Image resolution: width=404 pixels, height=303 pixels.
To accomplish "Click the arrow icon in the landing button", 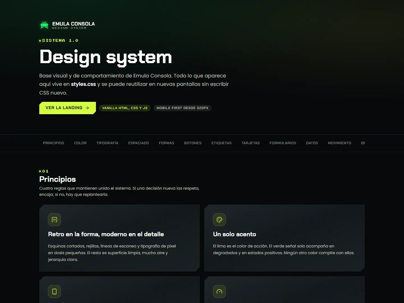I will 87,108.
